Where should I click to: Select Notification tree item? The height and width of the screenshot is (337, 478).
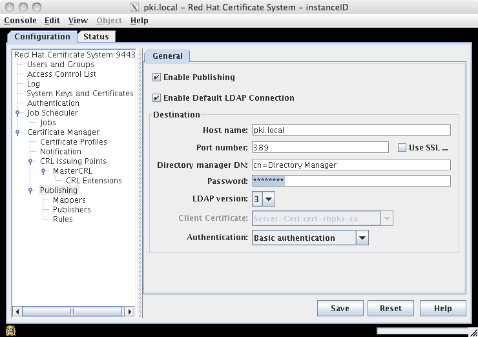pyautogui.click(x=61, y=152)
